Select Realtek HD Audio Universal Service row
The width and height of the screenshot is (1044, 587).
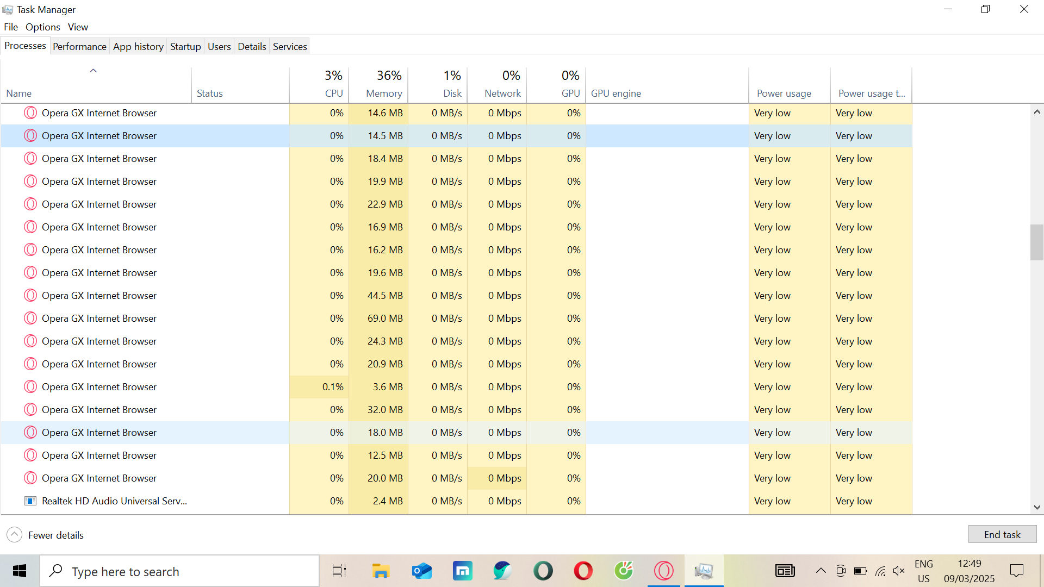tap(456, 501)
